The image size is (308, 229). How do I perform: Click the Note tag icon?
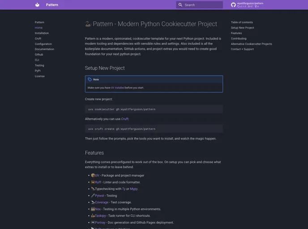(x=90, y=80)
